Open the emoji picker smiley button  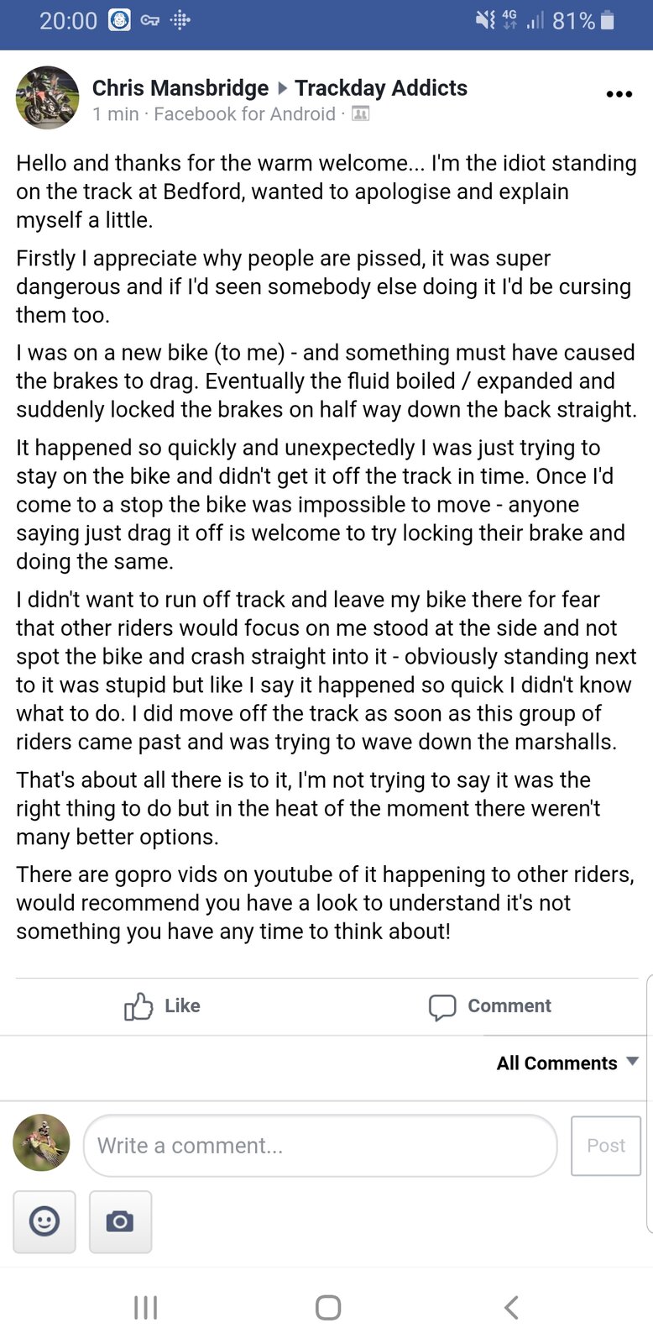click(44, 1221)
